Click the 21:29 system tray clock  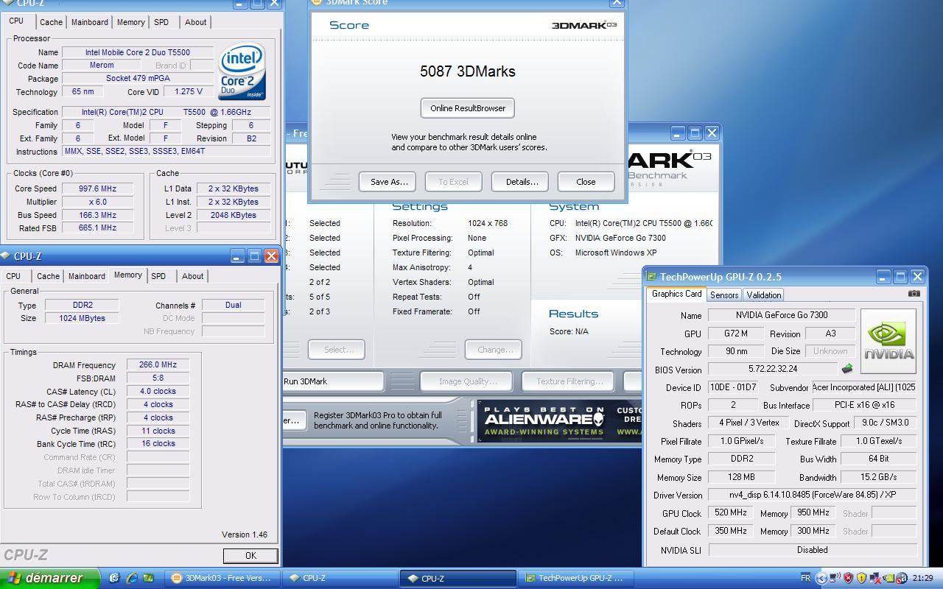pos(922,578)
